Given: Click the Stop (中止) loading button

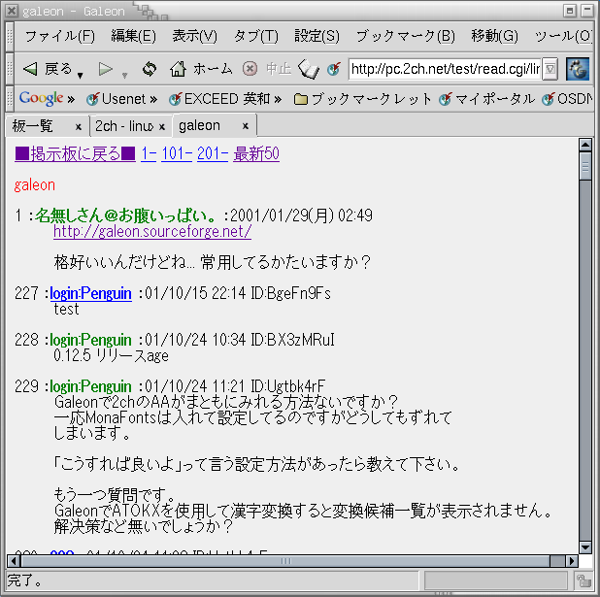Looking at the screenshot, I should tap(266, 69).
